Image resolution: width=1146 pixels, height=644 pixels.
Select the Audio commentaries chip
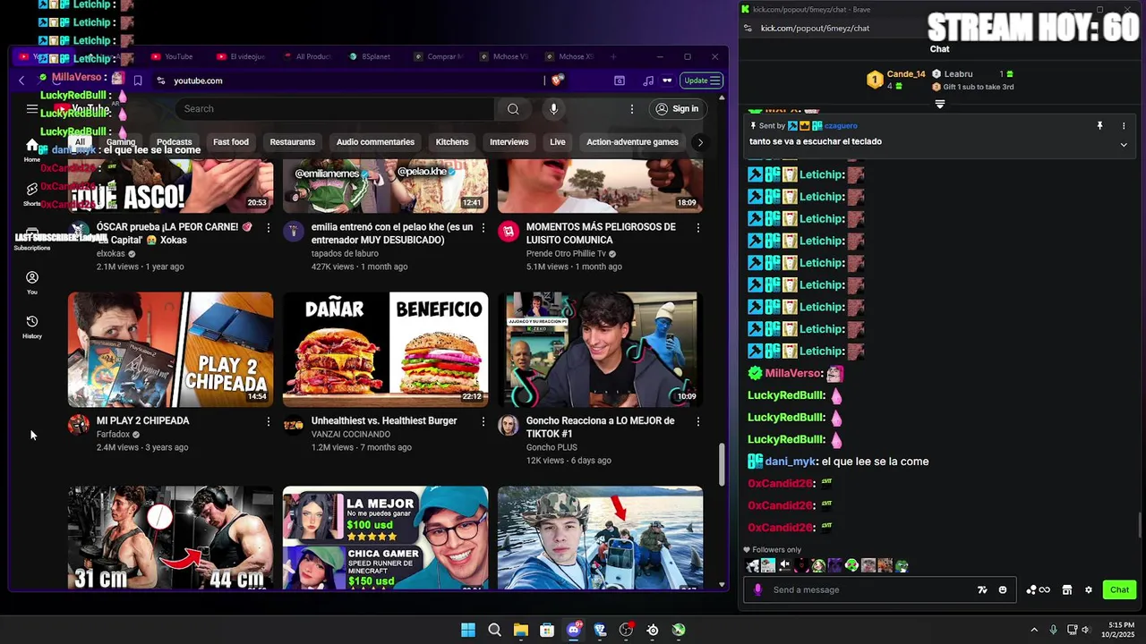375,142
